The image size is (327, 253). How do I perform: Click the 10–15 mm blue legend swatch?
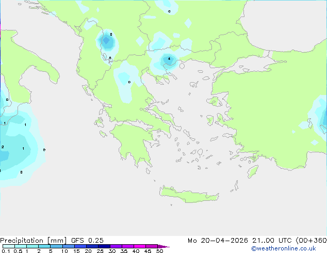click(x=69, y=246)
